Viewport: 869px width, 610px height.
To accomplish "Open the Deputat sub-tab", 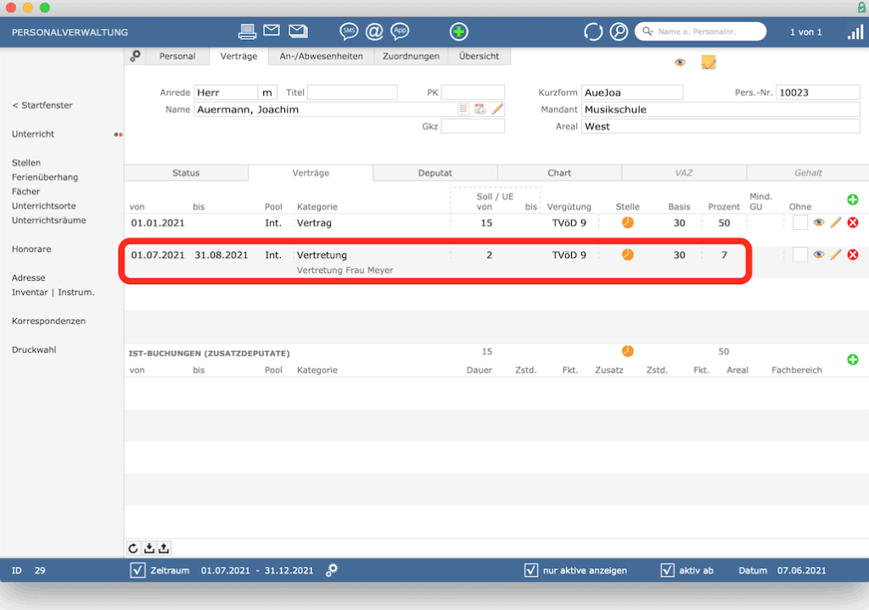I will (434, 173).
